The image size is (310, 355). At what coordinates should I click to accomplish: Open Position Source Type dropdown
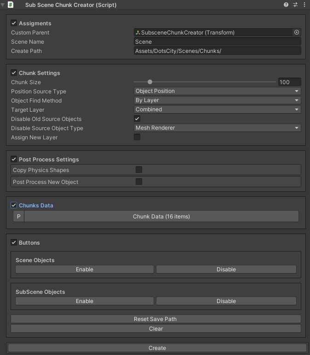coord(218,91)
